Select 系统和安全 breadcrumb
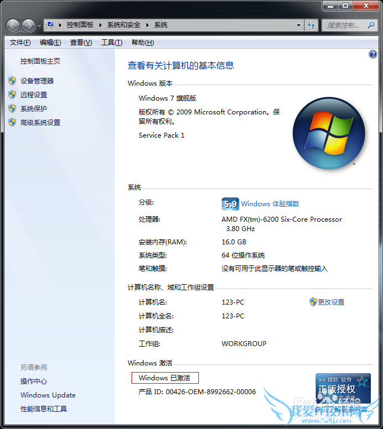Image resolution: width=383 pixels, height=429 pixels. 124,25
